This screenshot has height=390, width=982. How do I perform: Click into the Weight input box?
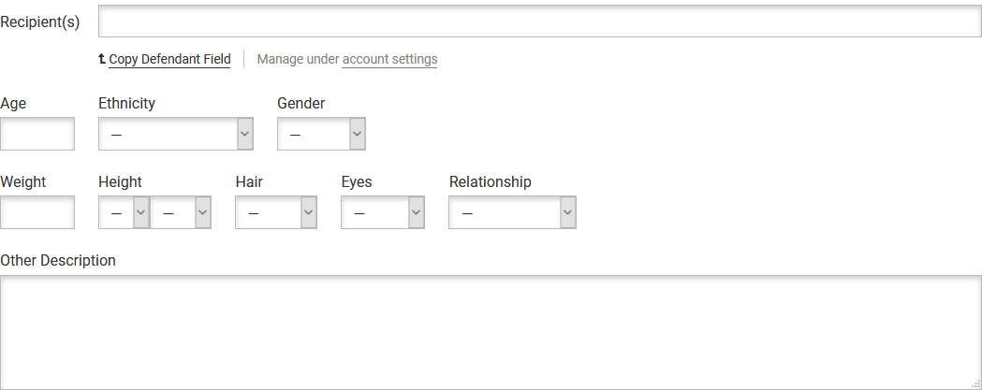[37, 213]
